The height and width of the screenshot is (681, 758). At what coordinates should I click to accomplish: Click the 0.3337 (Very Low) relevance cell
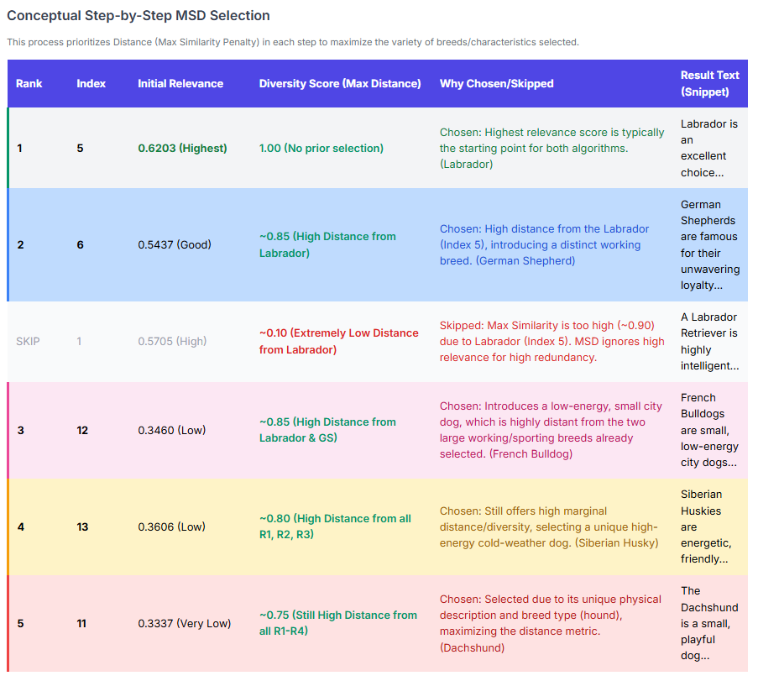183,623
